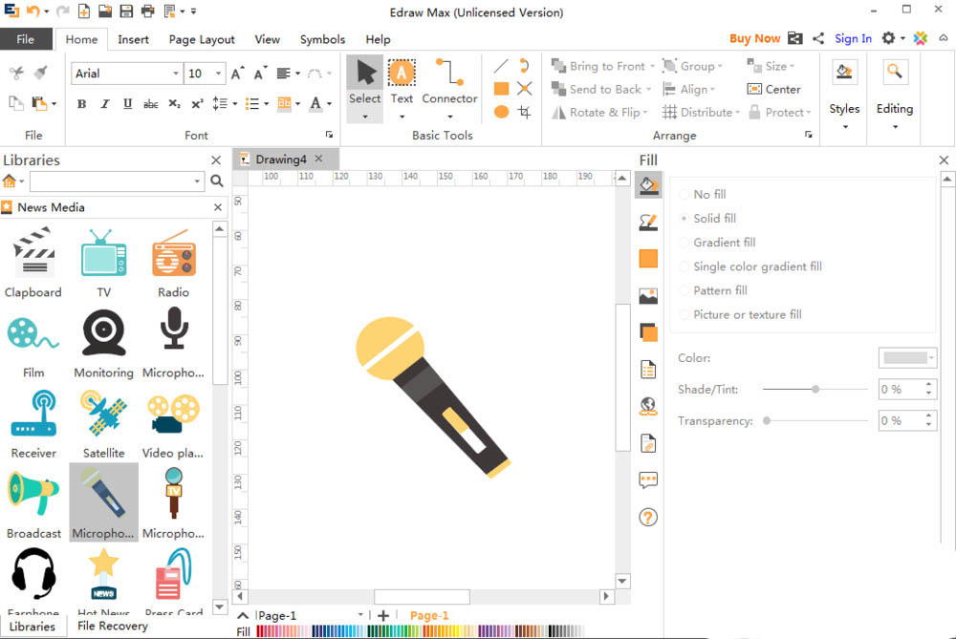Switch to the Insert ribbon tab

pyautogui.click(x=133, y=39)
